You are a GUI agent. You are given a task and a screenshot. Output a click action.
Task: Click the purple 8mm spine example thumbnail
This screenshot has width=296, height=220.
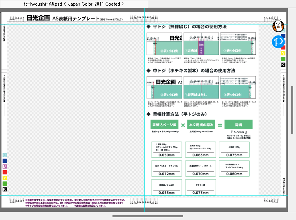point(201,43)
